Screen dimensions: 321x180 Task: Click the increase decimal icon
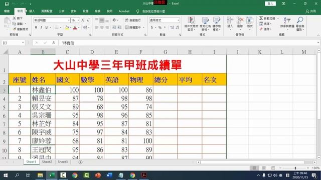pyautogui.click(x=172, y=27)
